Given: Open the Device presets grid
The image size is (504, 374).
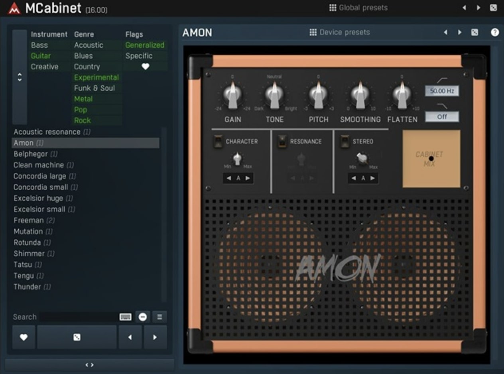Looking at the screenshot, I should click(340, 32).
